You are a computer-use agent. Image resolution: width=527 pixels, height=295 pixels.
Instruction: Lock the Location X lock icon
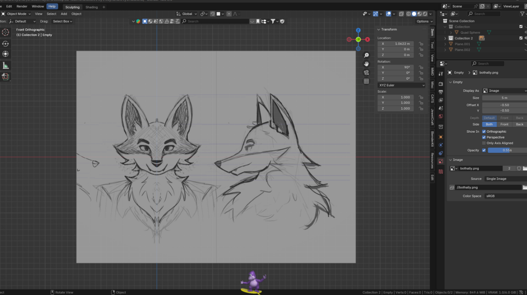pos(421,44)
